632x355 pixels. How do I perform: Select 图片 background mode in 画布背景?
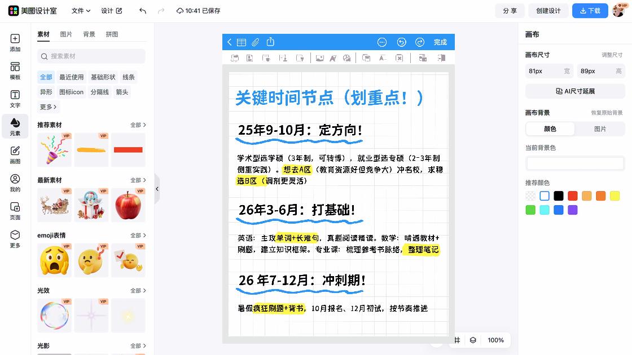click(x=600, y=129)
